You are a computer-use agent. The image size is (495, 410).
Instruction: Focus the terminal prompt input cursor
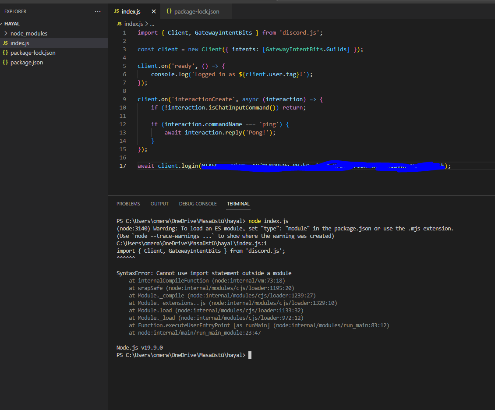click(250, 355)
